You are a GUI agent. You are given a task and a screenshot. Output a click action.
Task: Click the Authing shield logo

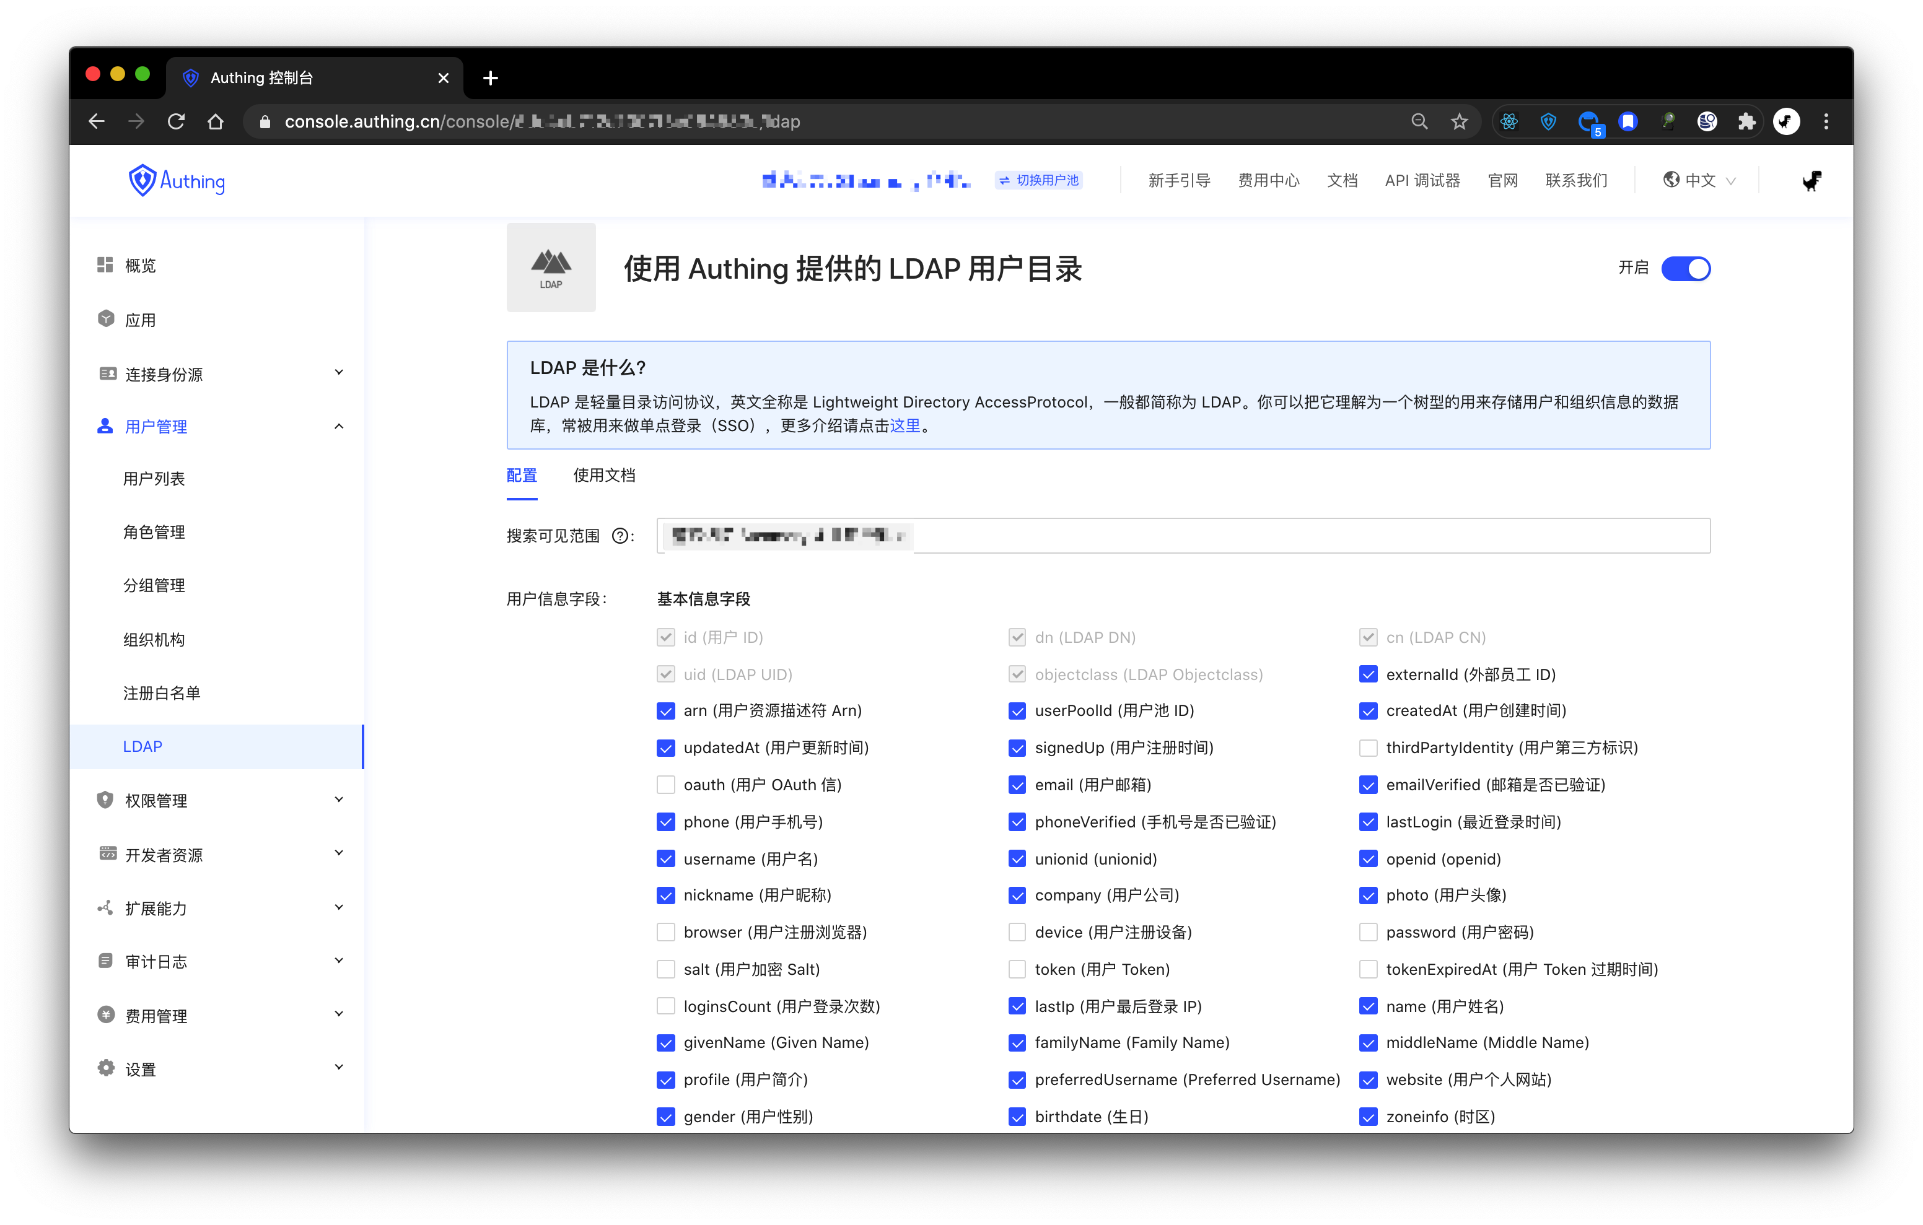point(142,180)
